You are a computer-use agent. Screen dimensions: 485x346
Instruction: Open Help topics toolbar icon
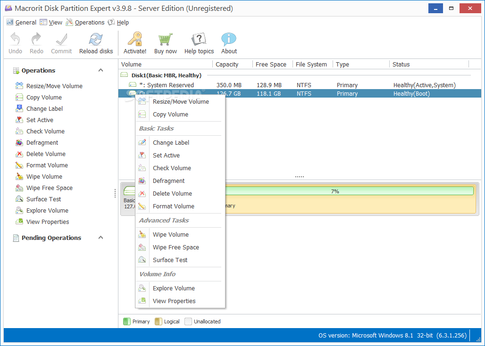[x=199, y=40]
